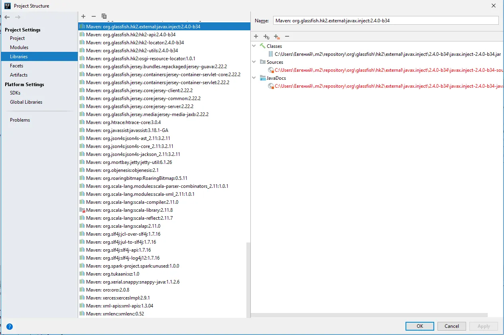504x335 pixels.
Task: Collapse the Classes node
Action: [x=254, y=46]
